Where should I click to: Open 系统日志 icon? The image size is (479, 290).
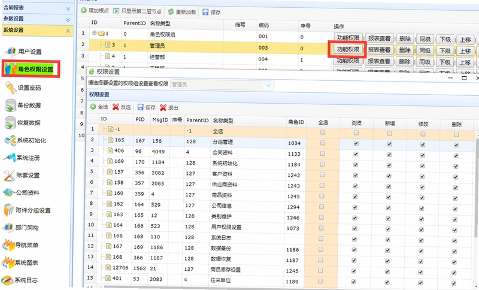pyautogui.click(x=7, y=280)
